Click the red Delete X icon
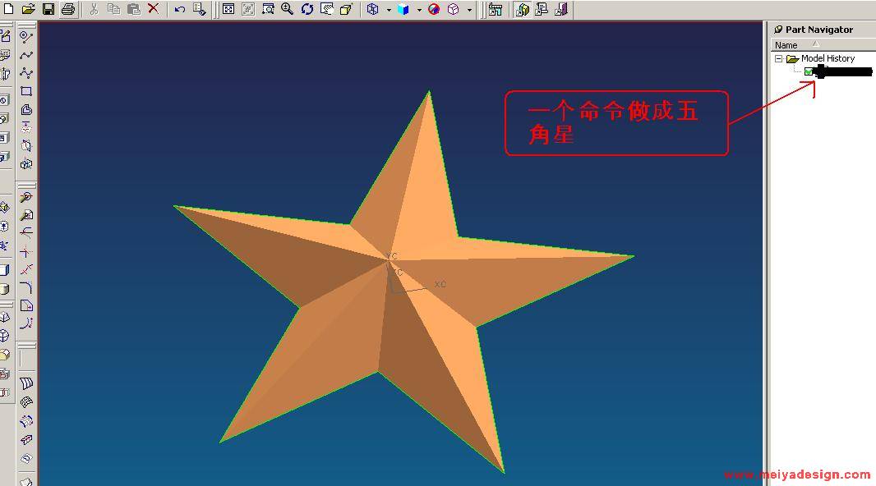The height and width of the screenshot is (486, 876). (x=153, y=9)
